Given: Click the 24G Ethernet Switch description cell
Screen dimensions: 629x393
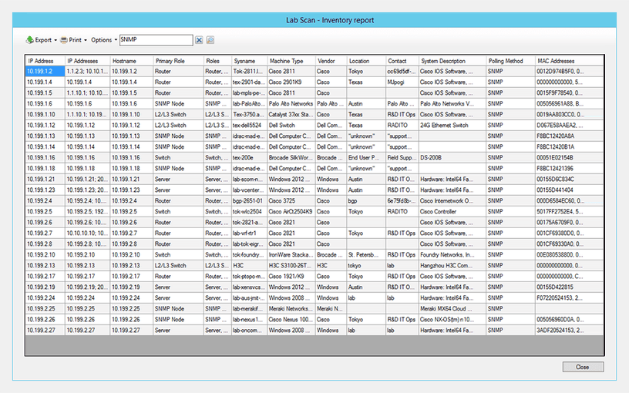Looking at the screenshot, I should click(x=452, y=126).
